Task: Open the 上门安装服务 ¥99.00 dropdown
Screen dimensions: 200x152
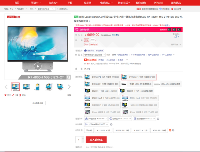Action: [x=97, y=124]
